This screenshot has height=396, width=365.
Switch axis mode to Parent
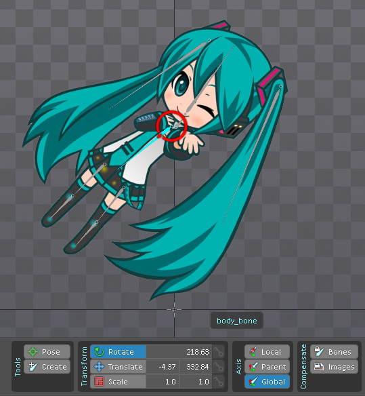click(x=267, y=367)
